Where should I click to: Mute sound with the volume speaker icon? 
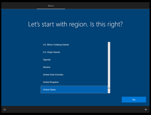146,109
